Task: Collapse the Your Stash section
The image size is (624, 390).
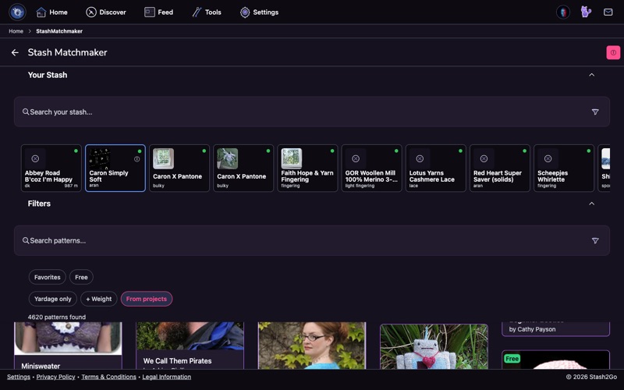Action: 592,75
